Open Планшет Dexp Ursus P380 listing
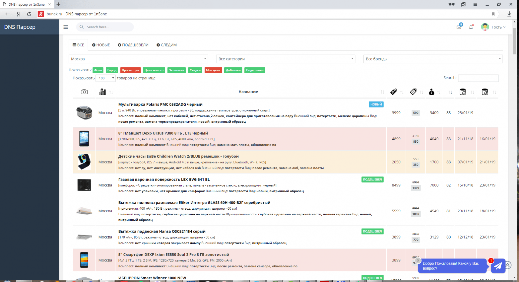 click(163, 133)
